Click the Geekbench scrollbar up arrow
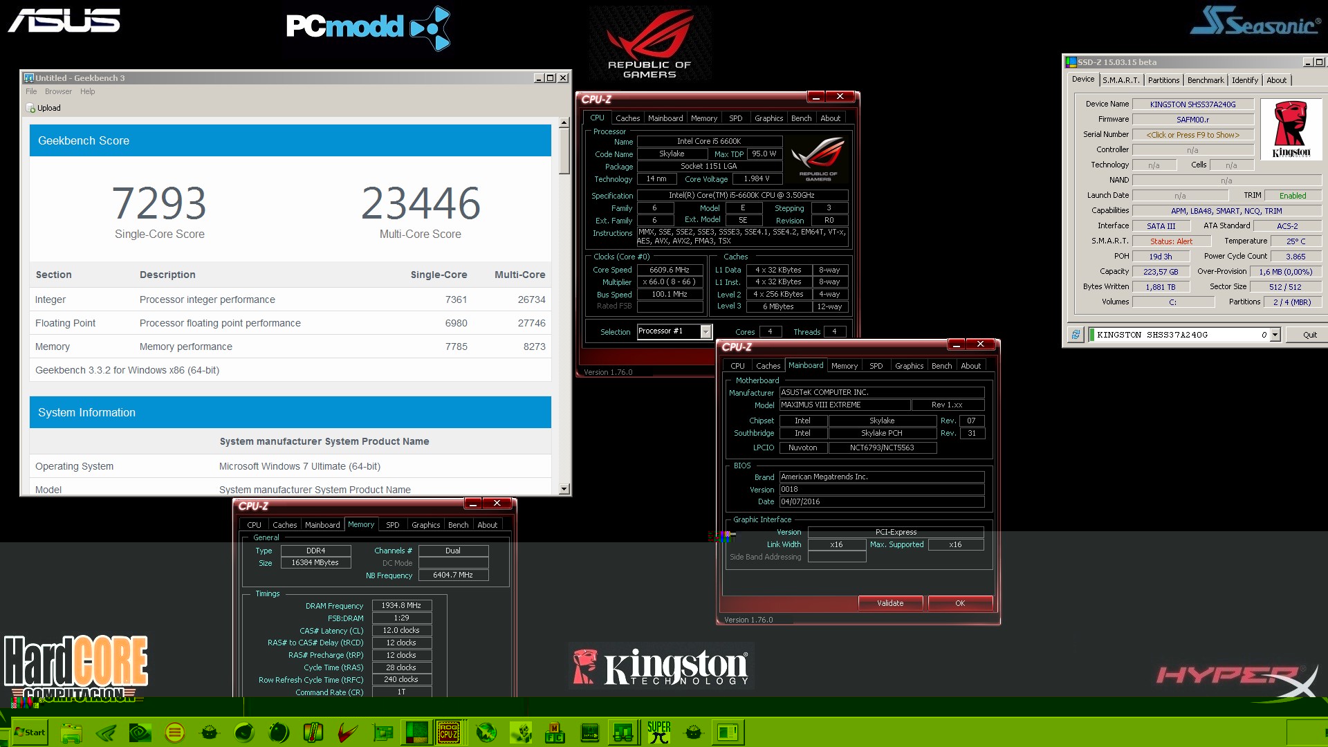 coord(564,122)
